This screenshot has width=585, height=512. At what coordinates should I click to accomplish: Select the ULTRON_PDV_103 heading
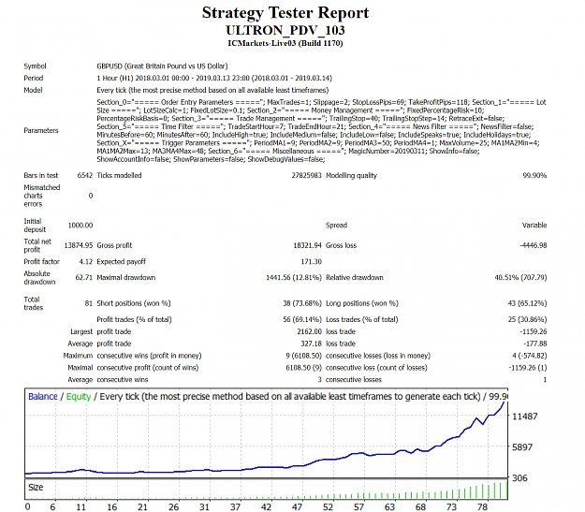[285, 30]
